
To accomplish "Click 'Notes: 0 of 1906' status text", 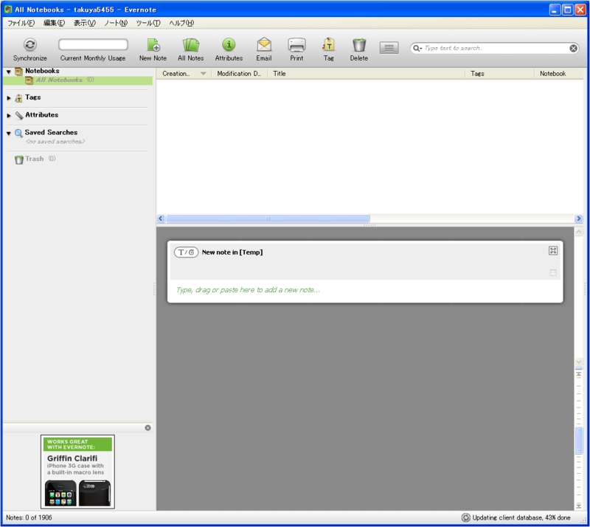I will 29,517.
